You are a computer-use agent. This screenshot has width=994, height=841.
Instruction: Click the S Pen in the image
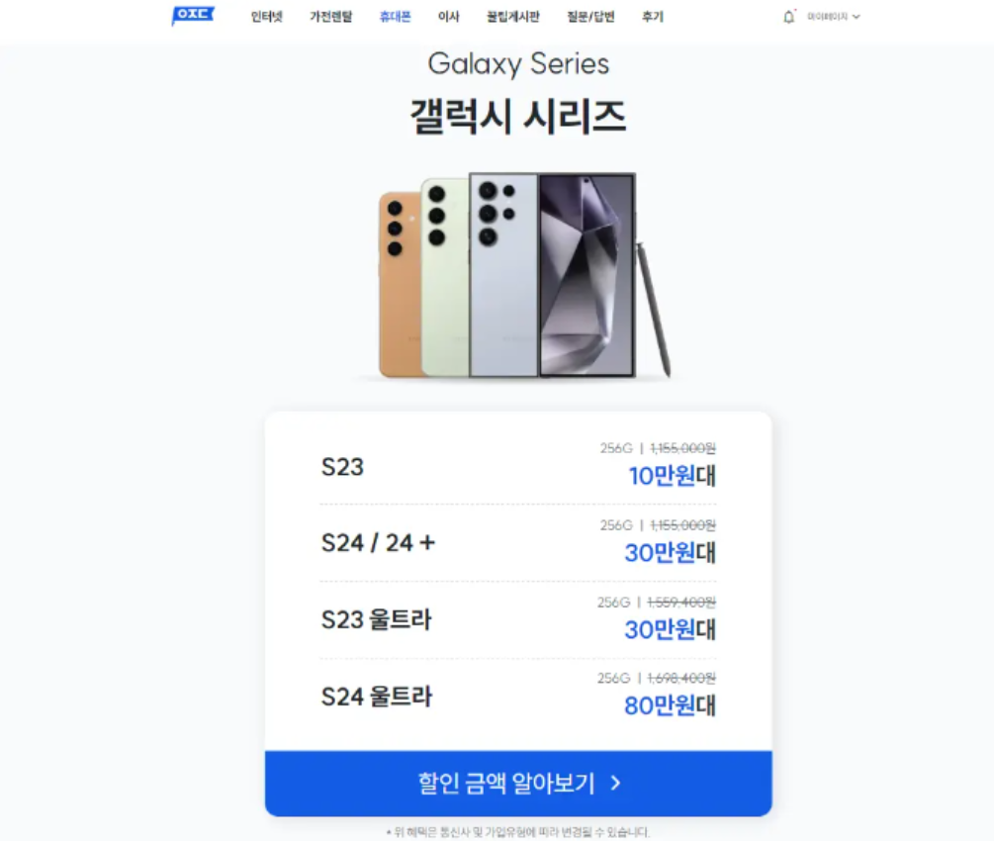[654, 309]
